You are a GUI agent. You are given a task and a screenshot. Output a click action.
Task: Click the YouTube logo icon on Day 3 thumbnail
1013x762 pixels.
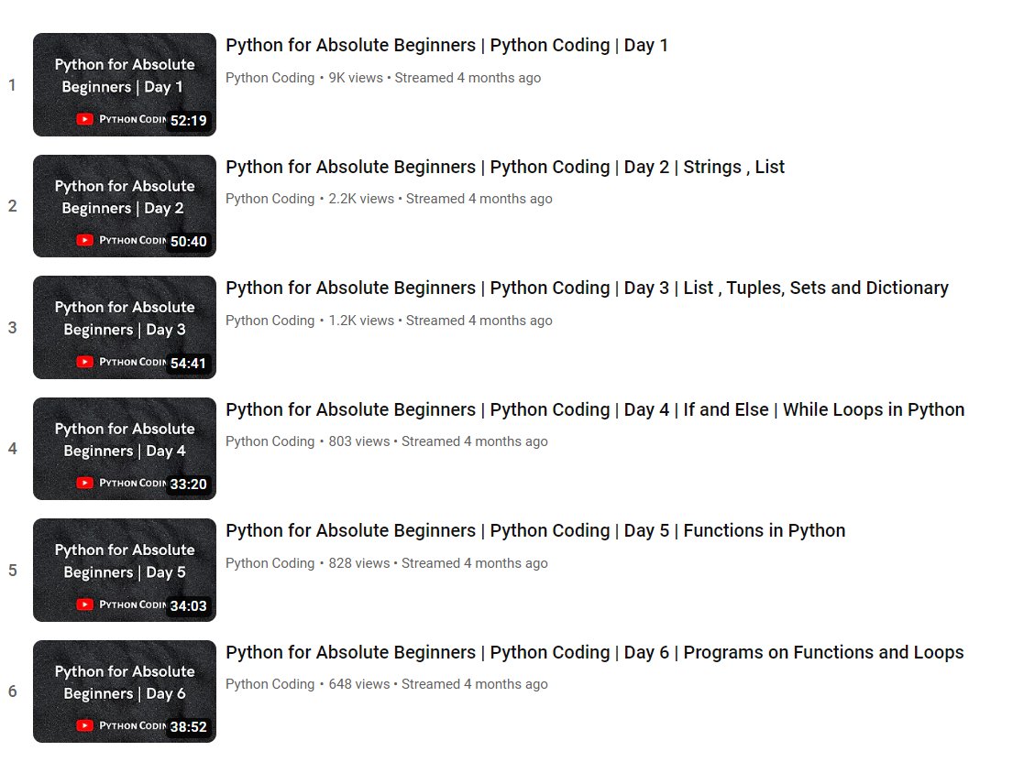(x=84, y=362)
